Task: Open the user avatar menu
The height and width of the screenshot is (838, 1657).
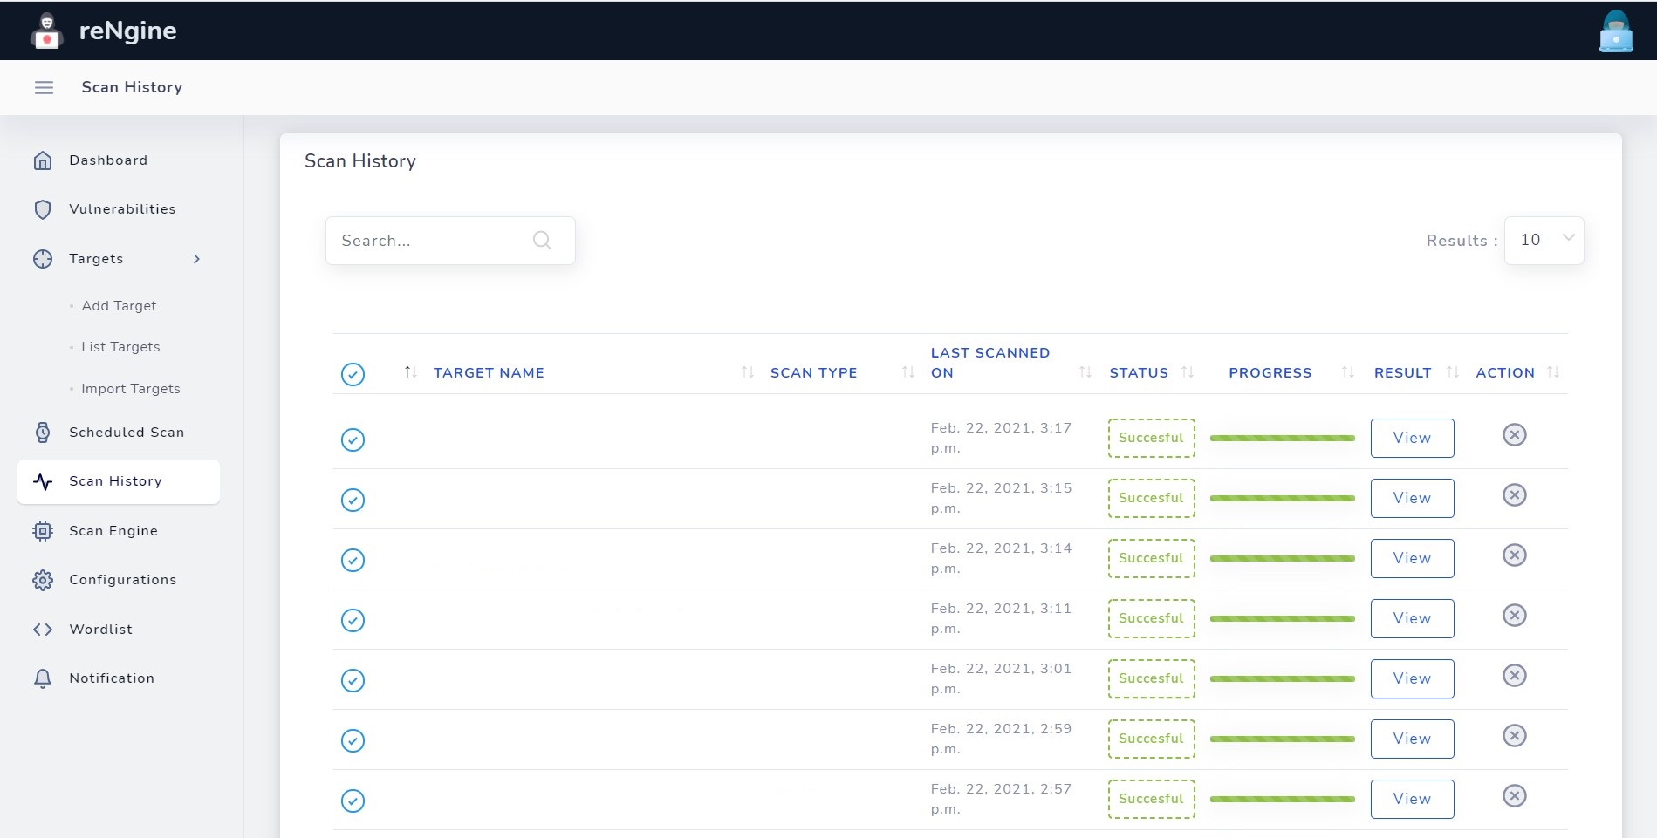Action: pyautogui.click(x=1616, y=31)
